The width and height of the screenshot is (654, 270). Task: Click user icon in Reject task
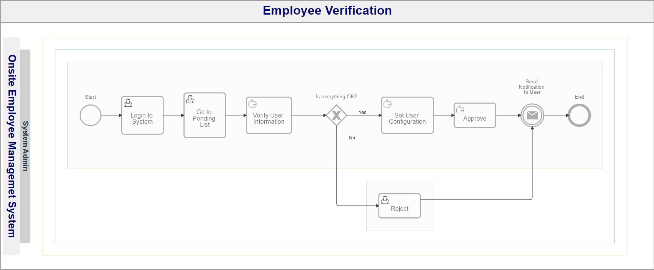pyautogui.click(x=385, y=200)
